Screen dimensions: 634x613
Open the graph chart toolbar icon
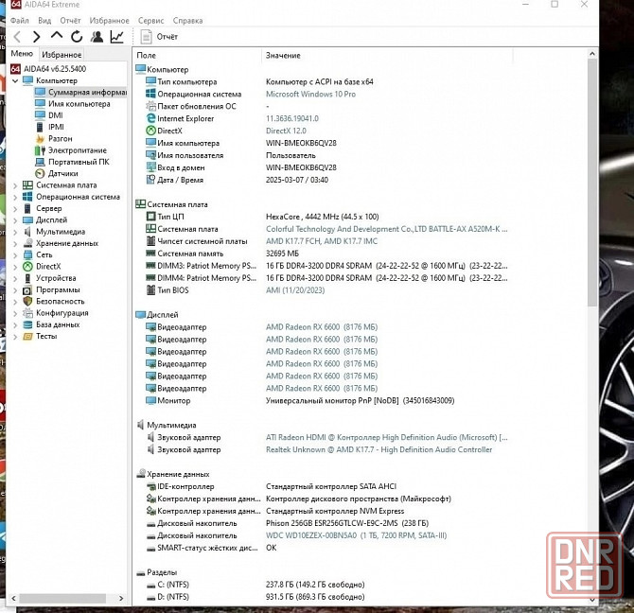point(116,37)
